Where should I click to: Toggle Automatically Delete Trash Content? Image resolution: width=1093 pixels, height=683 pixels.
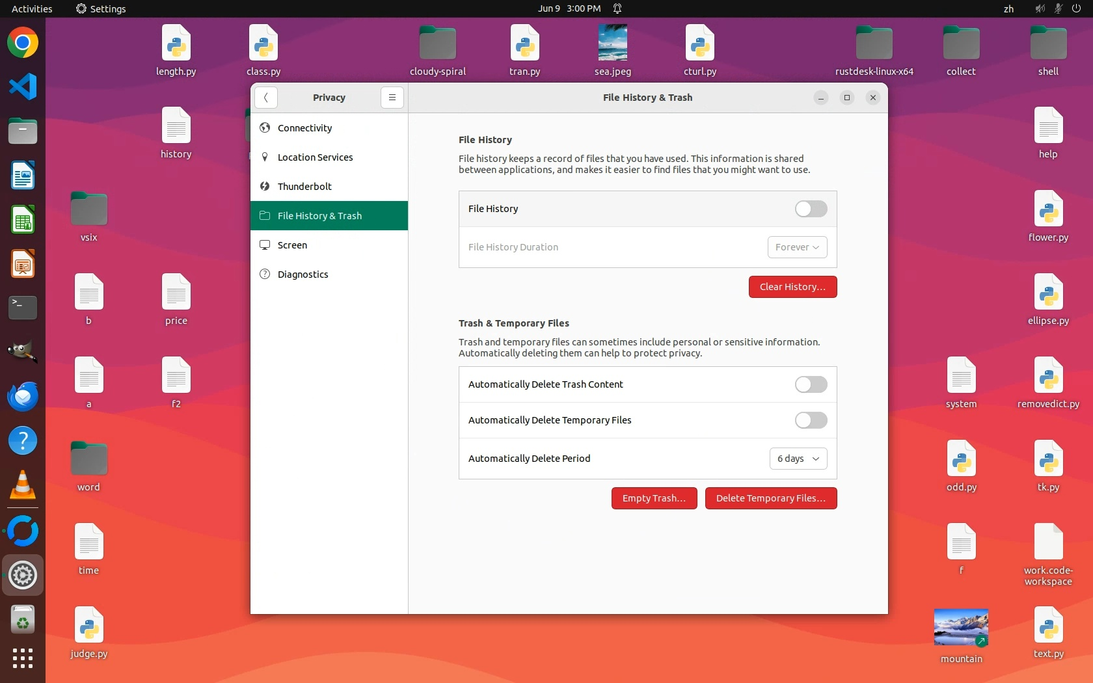[x=811, y=384]
